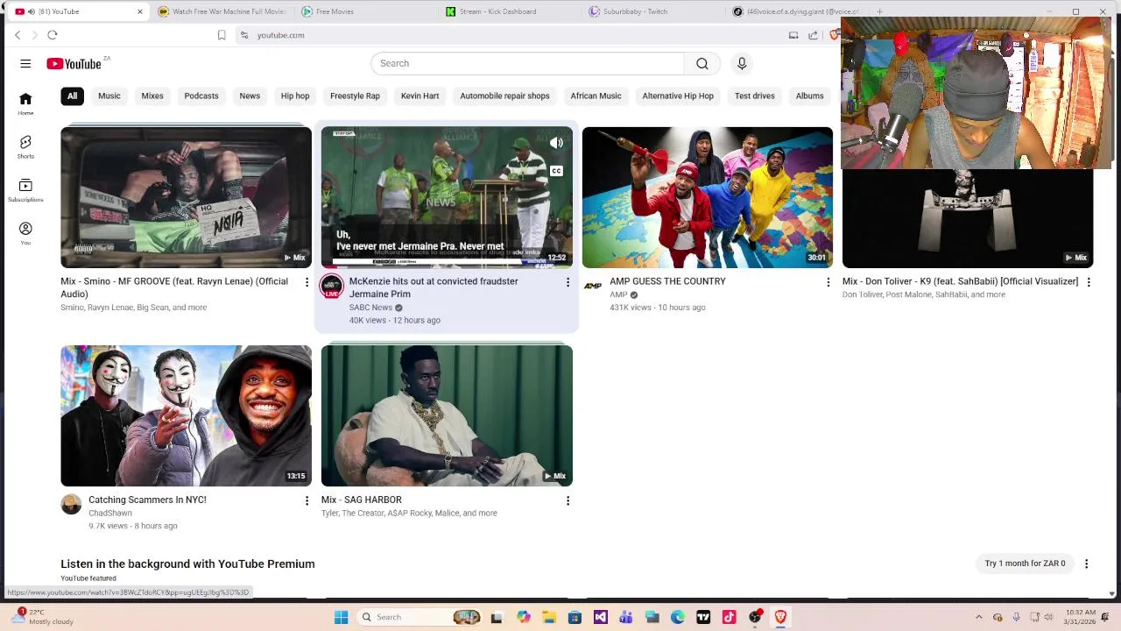The width and height of the screenshot is (1121, 631).
Task: Open Subscriptions in the left sidebar
Action: coord(25,190)
